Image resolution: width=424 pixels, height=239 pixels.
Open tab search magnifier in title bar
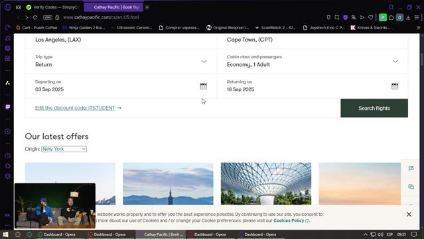tap(391, 7)
